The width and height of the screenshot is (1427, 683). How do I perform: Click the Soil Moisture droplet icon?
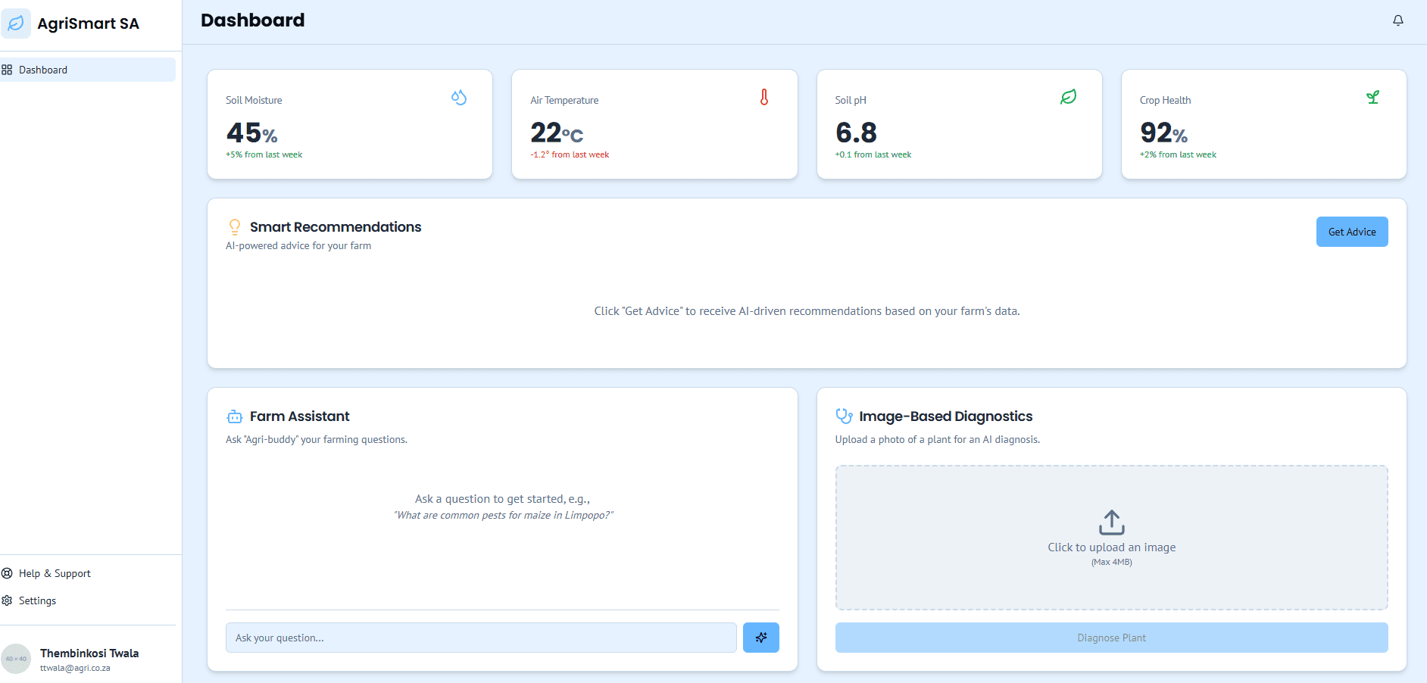click(x=459, y=98)
